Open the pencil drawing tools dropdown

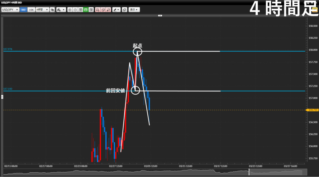(x=117, y=10)
